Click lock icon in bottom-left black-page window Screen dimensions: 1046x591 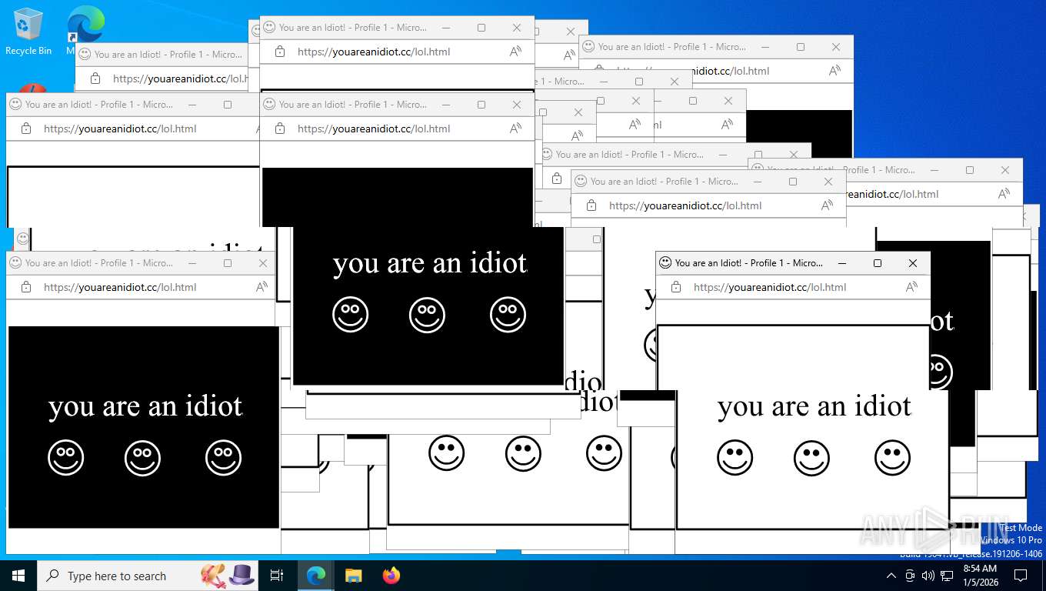coord(26,287)
